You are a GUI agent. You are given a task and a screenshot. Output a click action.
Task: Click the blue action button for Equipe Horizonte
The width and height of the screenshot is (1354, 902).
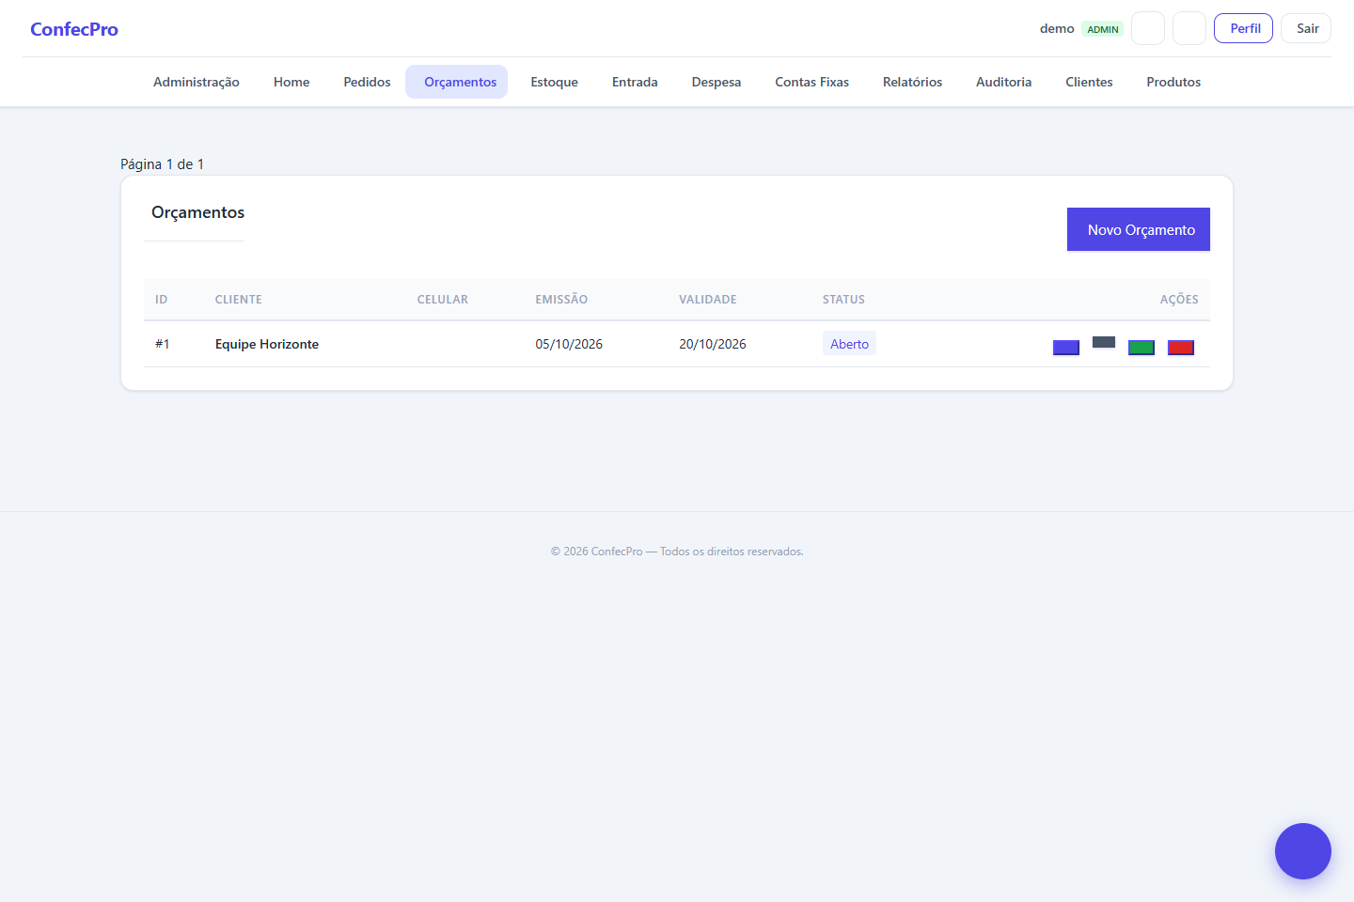pyautogui.click(x=1065, y=348)
